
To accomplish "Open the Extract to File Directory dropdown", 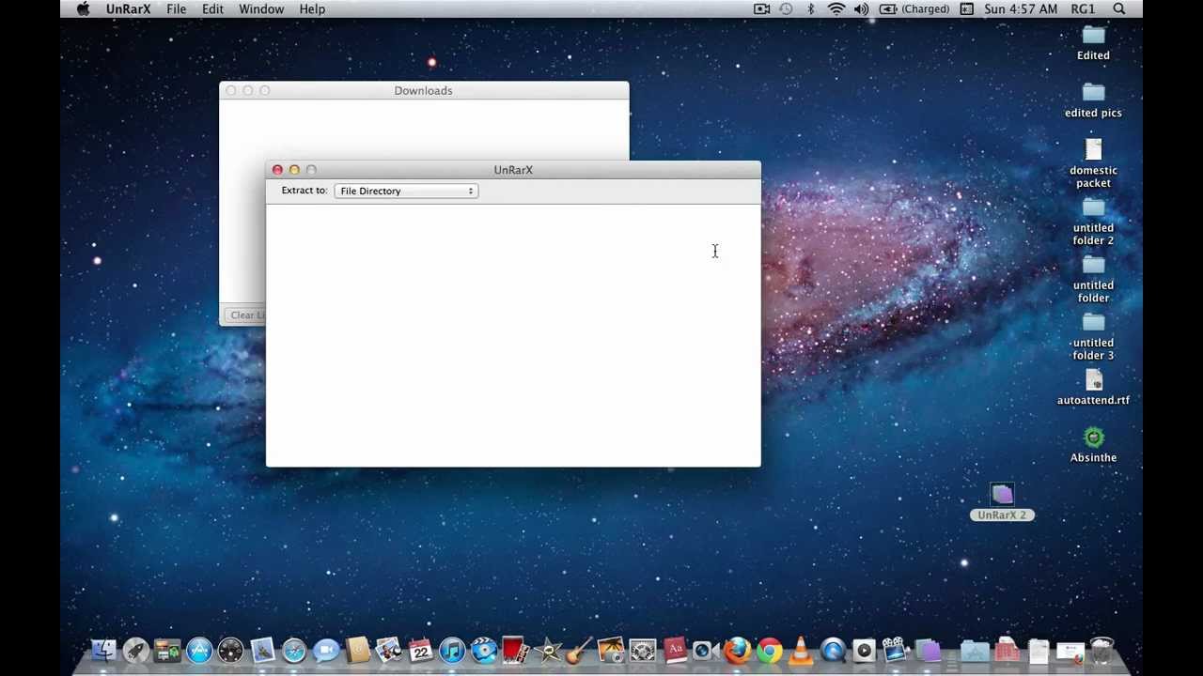I will coord(406,191).
